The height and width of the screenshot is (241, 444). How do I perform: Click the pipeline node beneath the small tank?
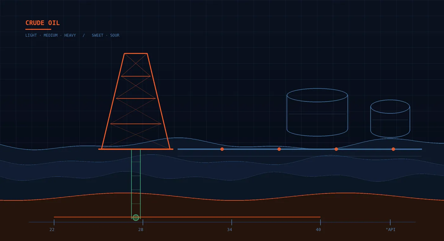click(x=393, y=149)
